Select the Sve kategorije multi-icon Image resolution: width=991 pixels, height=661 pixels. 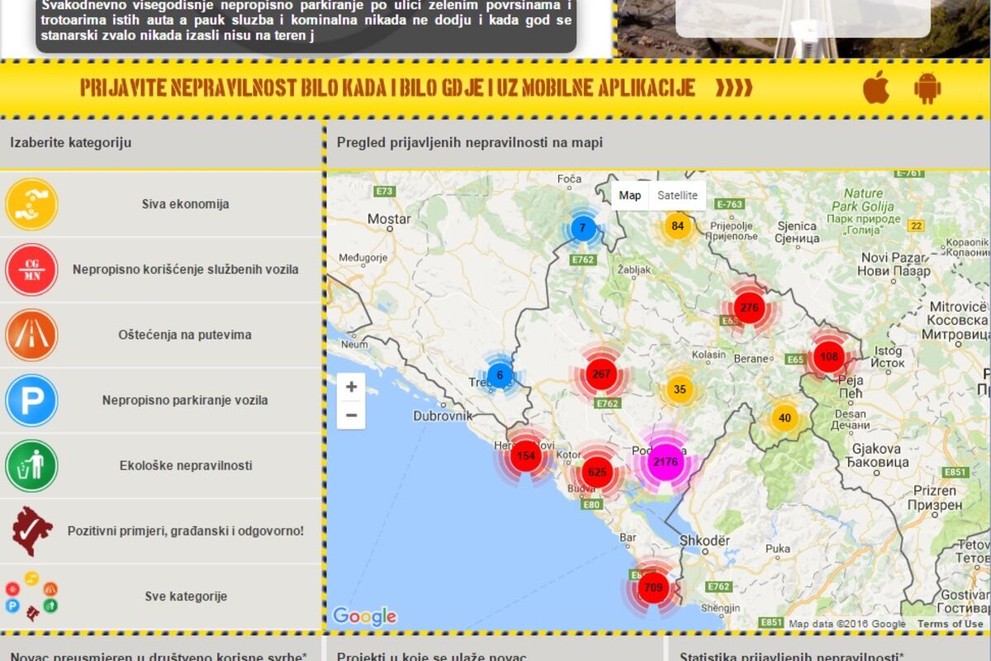31,596
